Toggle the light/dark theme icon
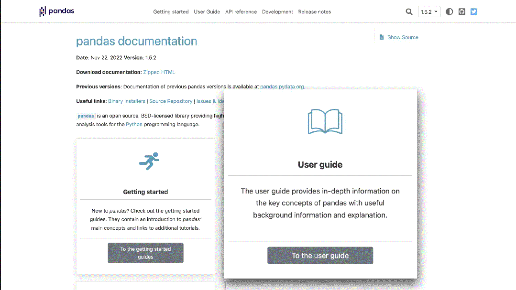Image resolution: width=516 pixels, height=290 pixels. click(x=449, y=12)
